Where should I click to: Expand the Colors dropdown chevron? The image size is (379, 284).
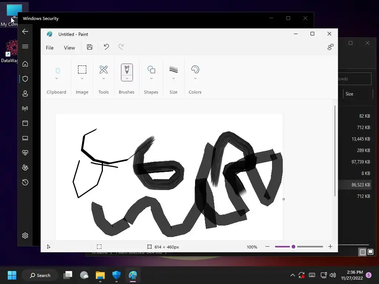click(195, 78)
